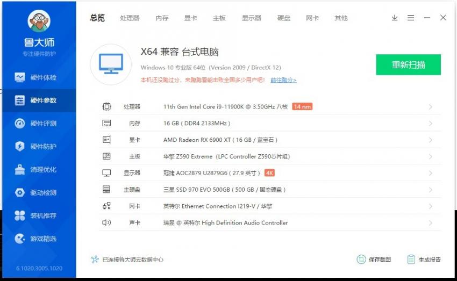Click the 保存截图 crop icon
This screenshot has width=457, height=281.
tap(361, 259)
